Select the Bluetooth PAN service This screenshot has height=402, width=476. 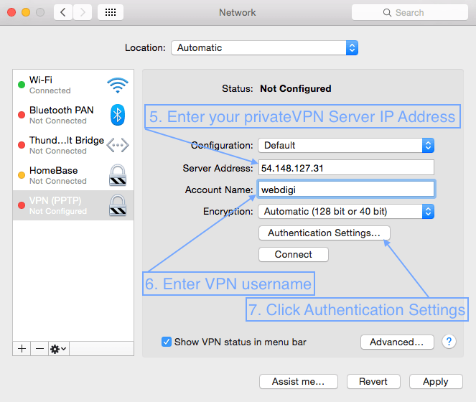73,115
